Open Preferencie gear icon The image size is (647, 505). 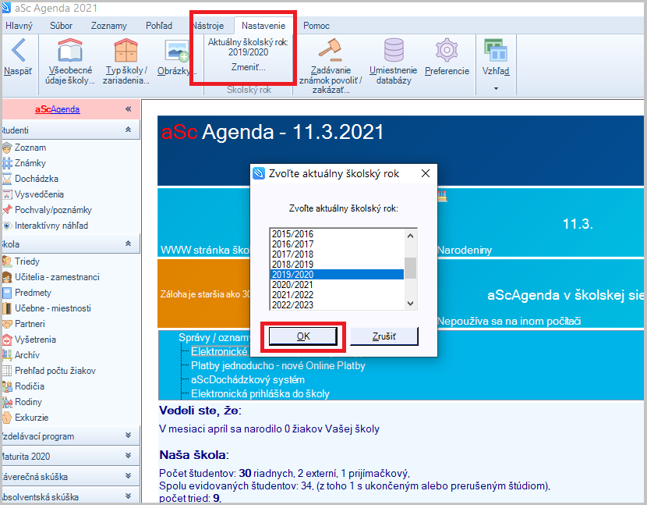pyautogui.click(x=447, y=50)
